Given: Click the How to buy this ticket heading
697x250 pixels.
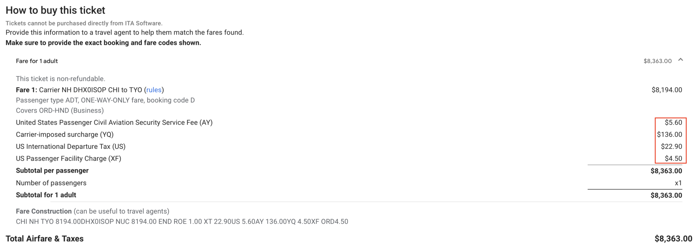Looking at the screenshot, I should [55, 10].
